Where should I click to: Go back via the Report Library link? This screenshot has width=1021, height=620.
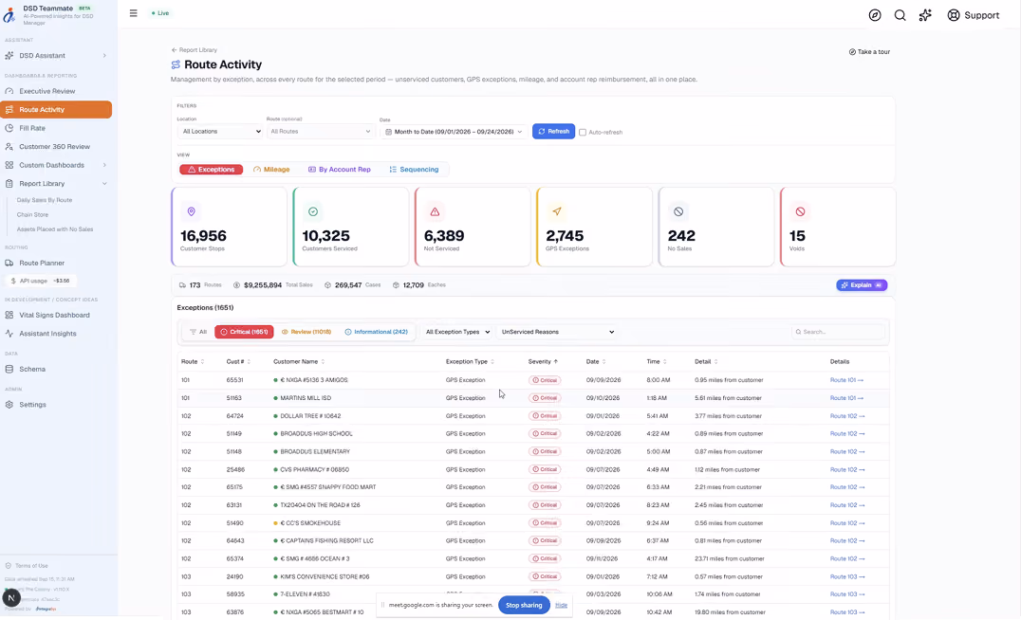(194, 50)
